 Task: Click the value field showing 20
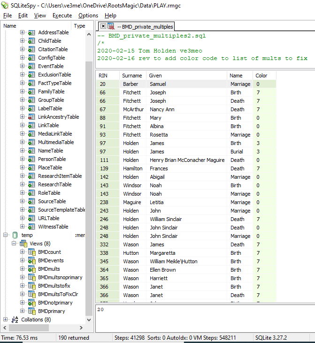205,318
